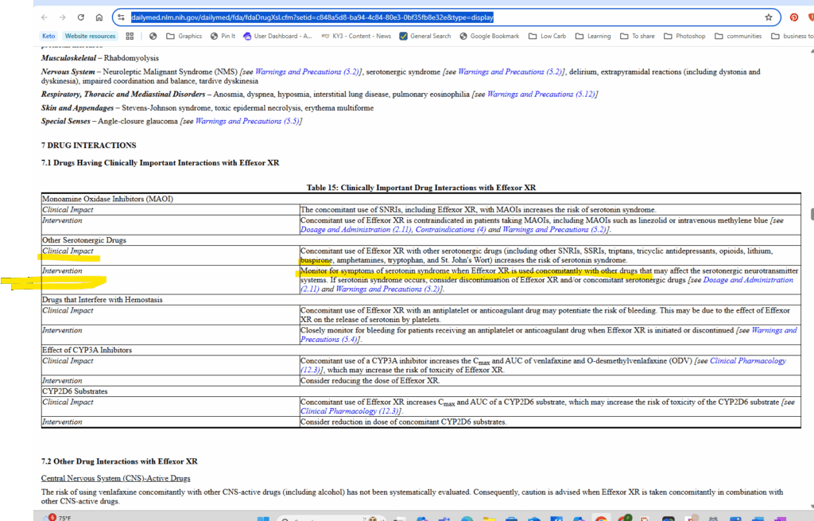
Task: Open the Graphics bookmarks folder
Action: pyautogui.click(x=184, y=36)
